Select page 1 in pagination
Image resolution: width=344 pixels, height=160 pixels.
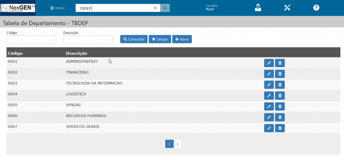(169, 144)
